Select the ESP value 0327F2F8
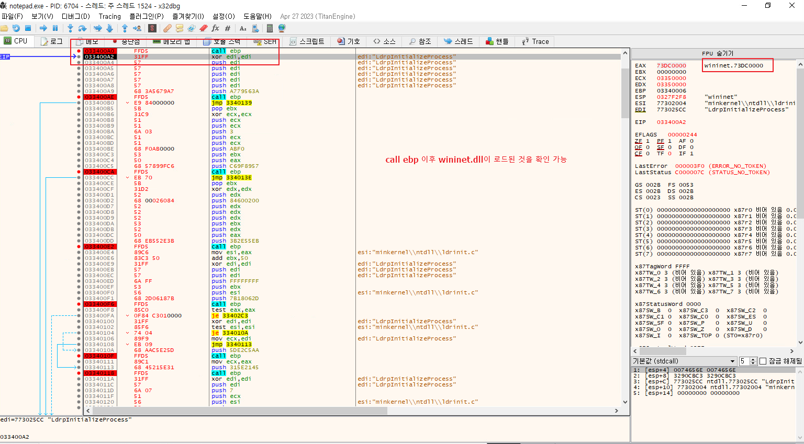 671,97
